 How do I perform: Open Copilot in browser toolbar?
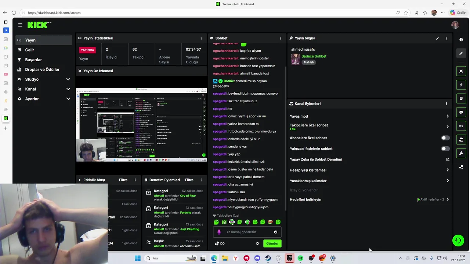click(458, 12)
